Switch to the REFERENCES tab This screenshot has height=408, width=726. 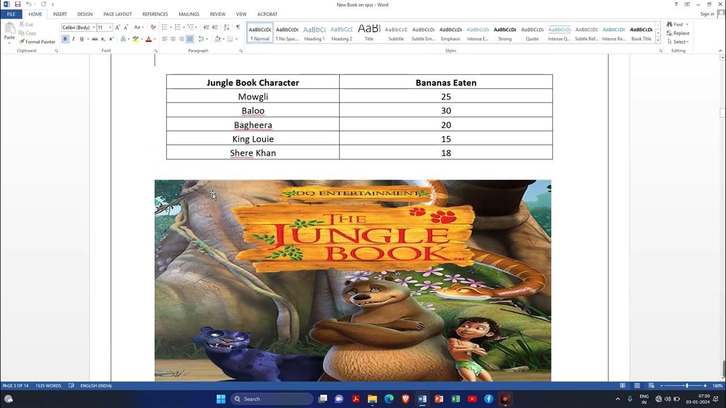[x=155, y=14]
